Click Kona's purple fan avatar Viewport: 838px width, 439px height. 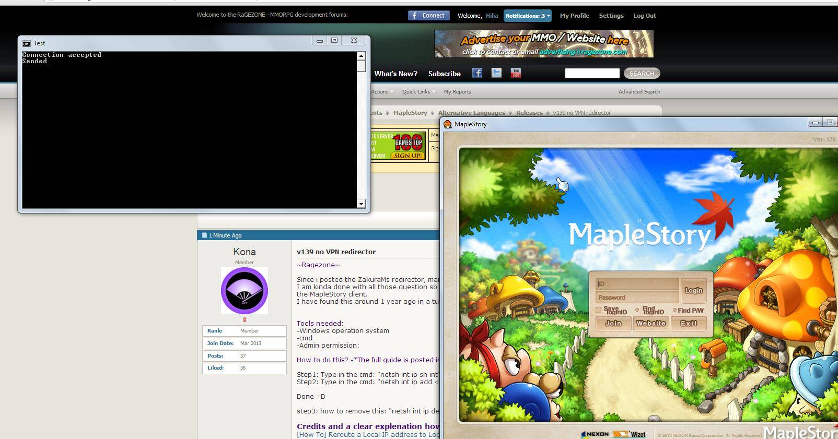coord(245,291)
